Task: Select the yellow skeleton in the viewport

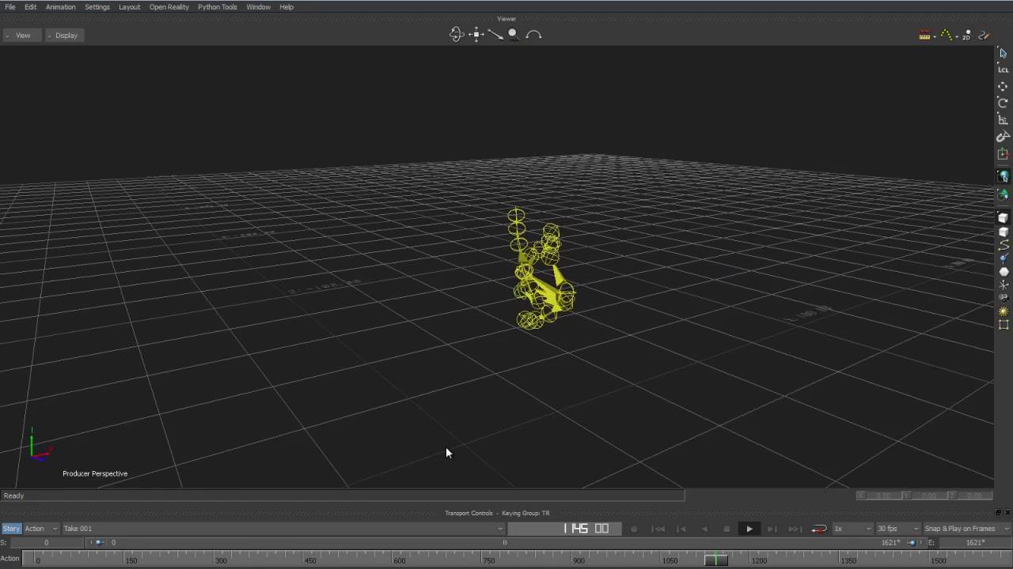Action: pyautogui.click(x=541, y=270)
